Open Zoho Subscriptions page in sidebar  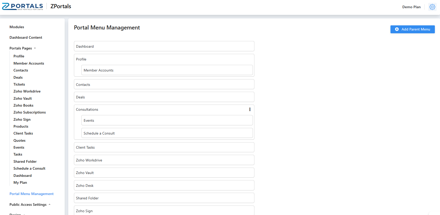coord(30,112)
